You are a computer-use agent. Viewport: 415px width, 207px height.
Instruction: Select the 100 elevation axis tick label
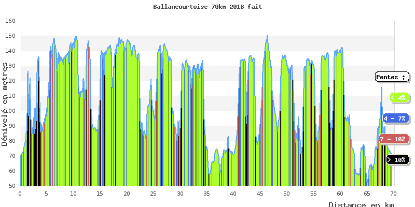[x=10, y=111]
